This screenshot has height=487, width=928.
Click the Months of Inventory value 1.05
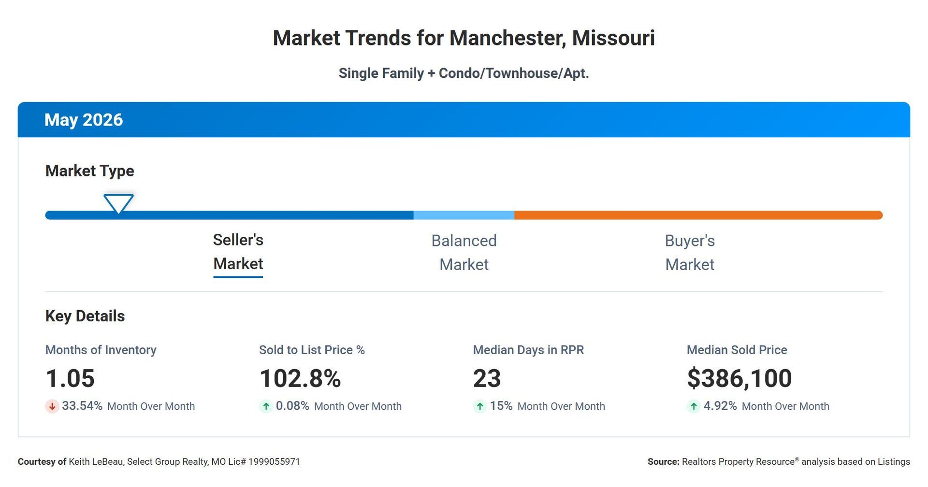tap(70, 378)
